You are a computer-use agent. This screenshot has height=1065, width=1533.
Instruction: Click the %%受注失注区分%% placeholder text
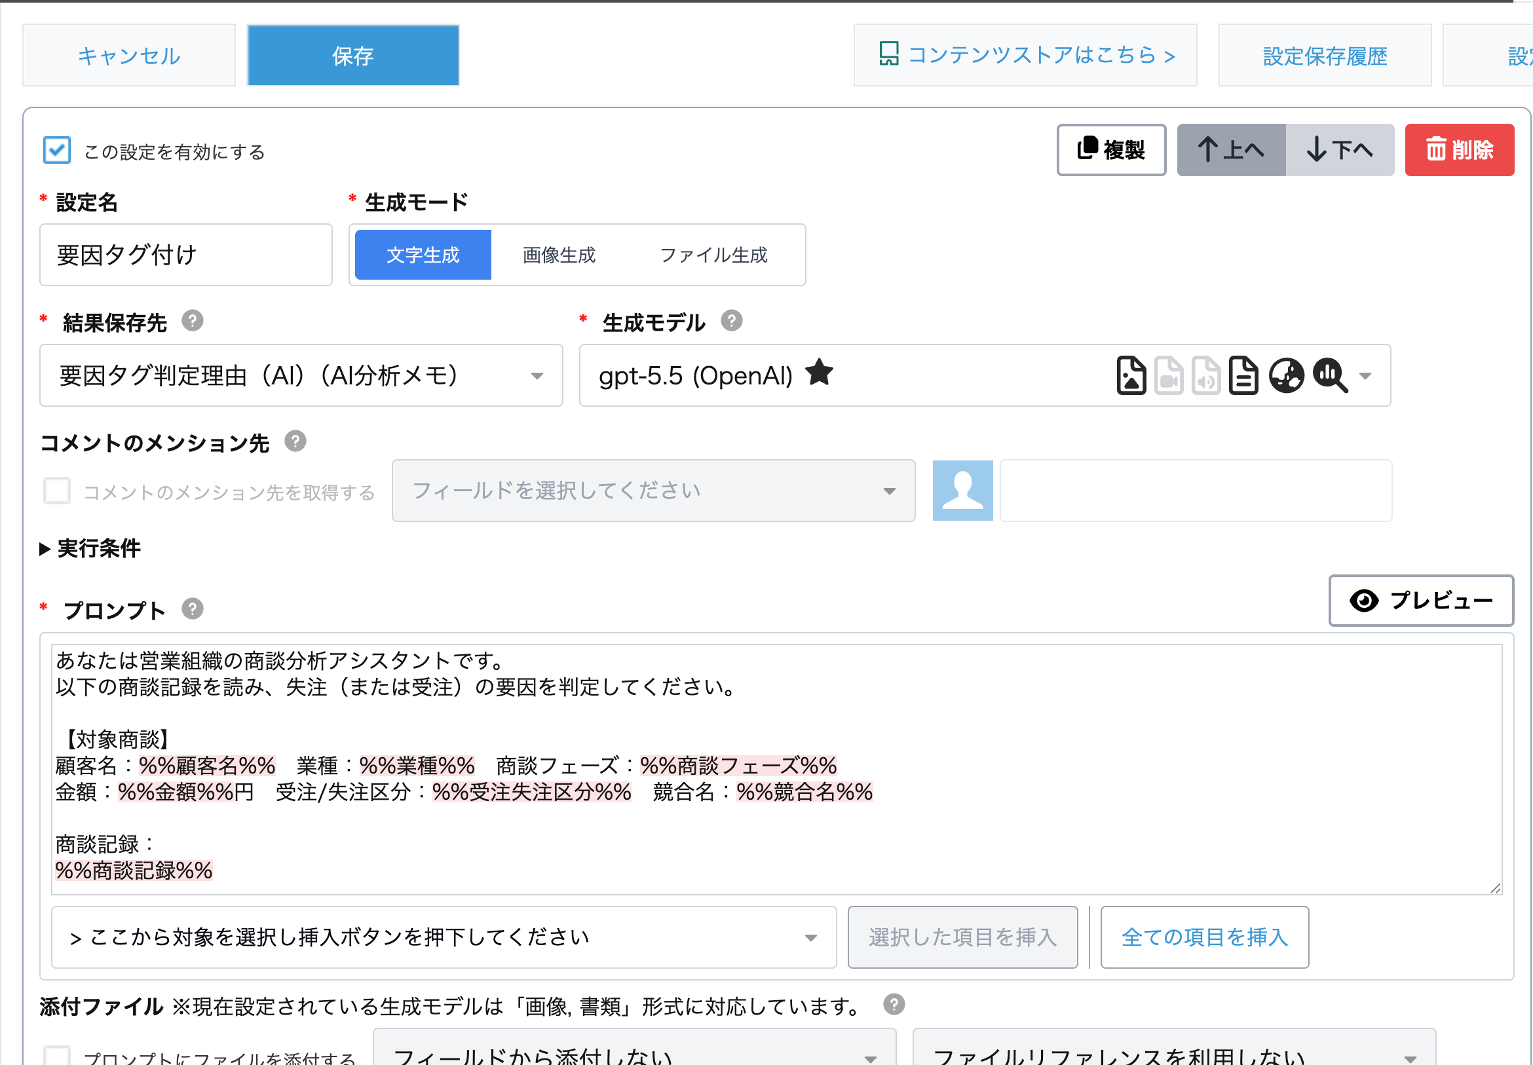pos(532,792)
